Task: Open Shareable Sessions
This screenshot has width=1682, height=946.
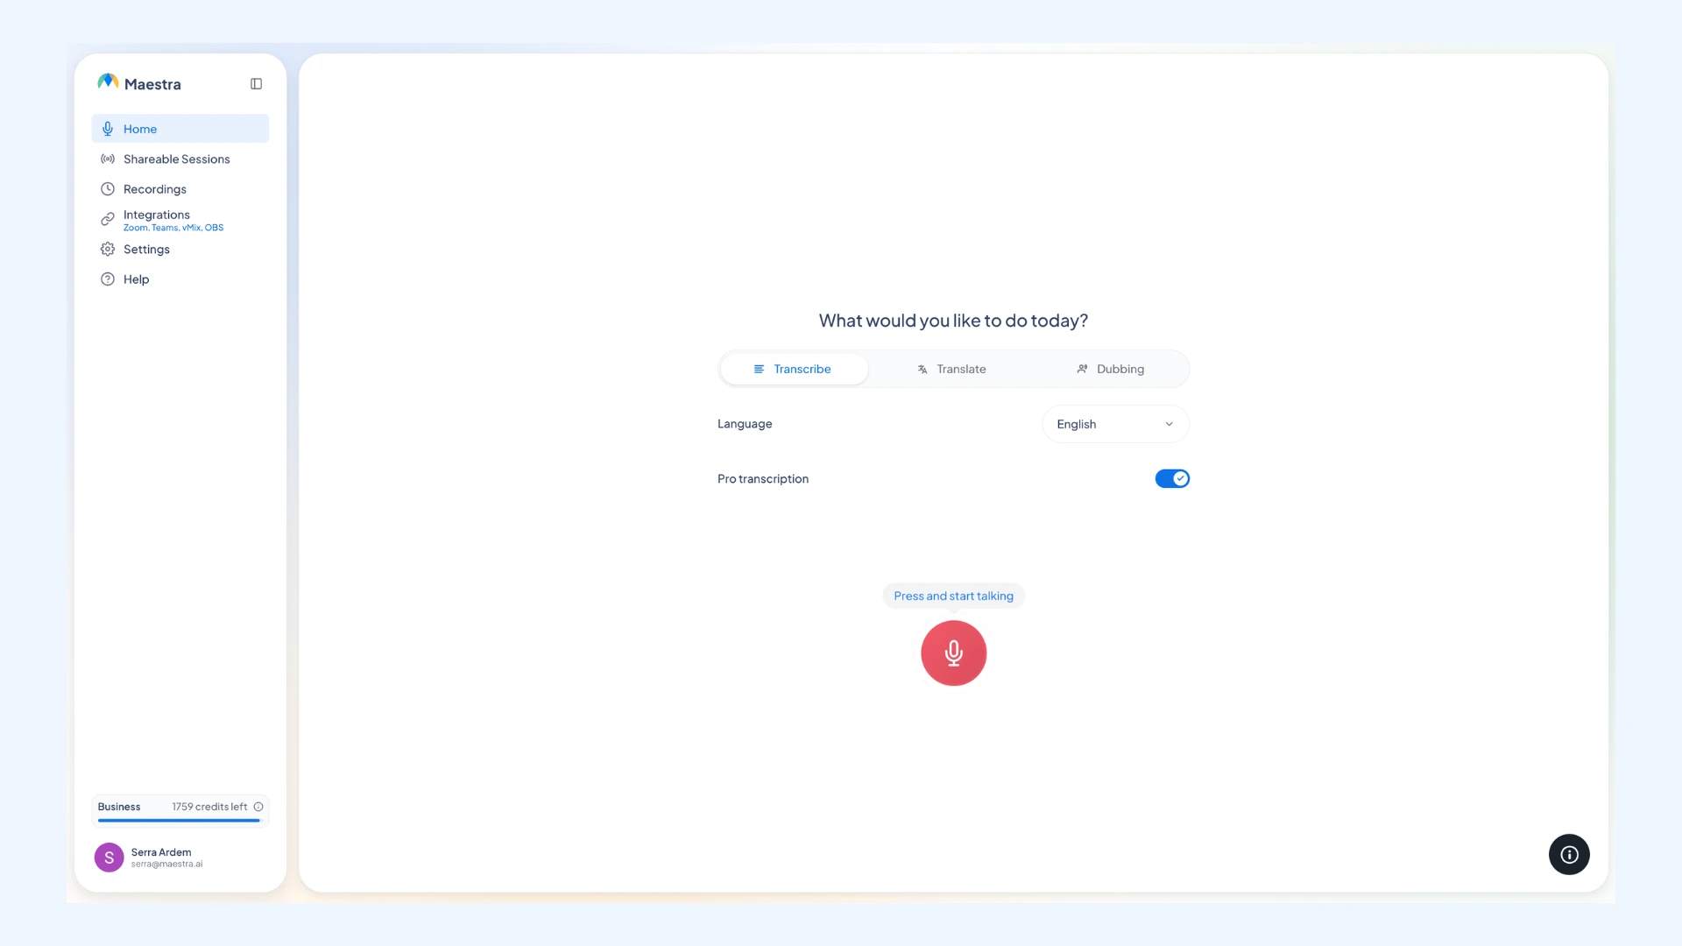Action: click(x=180, y=159)
